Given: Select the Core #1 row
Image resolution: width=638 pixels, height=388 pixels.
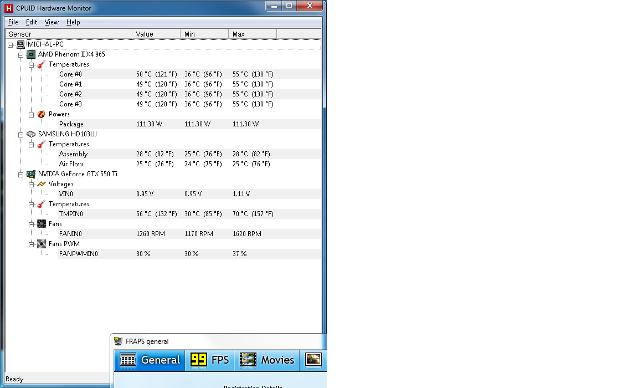Looking at the screenshot, I should [189, 84].
